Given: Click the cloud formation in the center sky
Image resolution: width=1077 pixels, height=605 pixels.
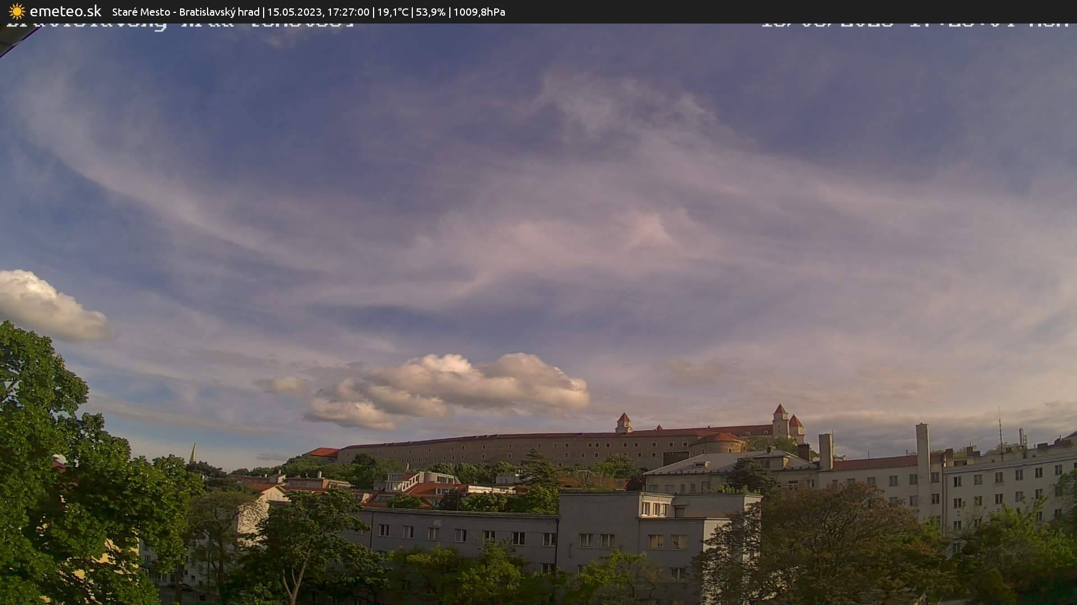Looking at the screenshot, I should tap(477, 381).
